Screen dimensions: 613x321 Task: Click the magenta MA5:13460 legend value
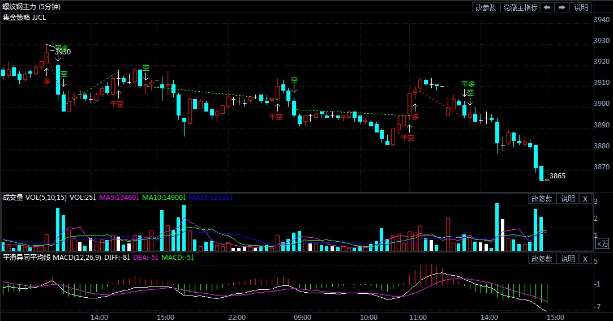click(118, 198)
